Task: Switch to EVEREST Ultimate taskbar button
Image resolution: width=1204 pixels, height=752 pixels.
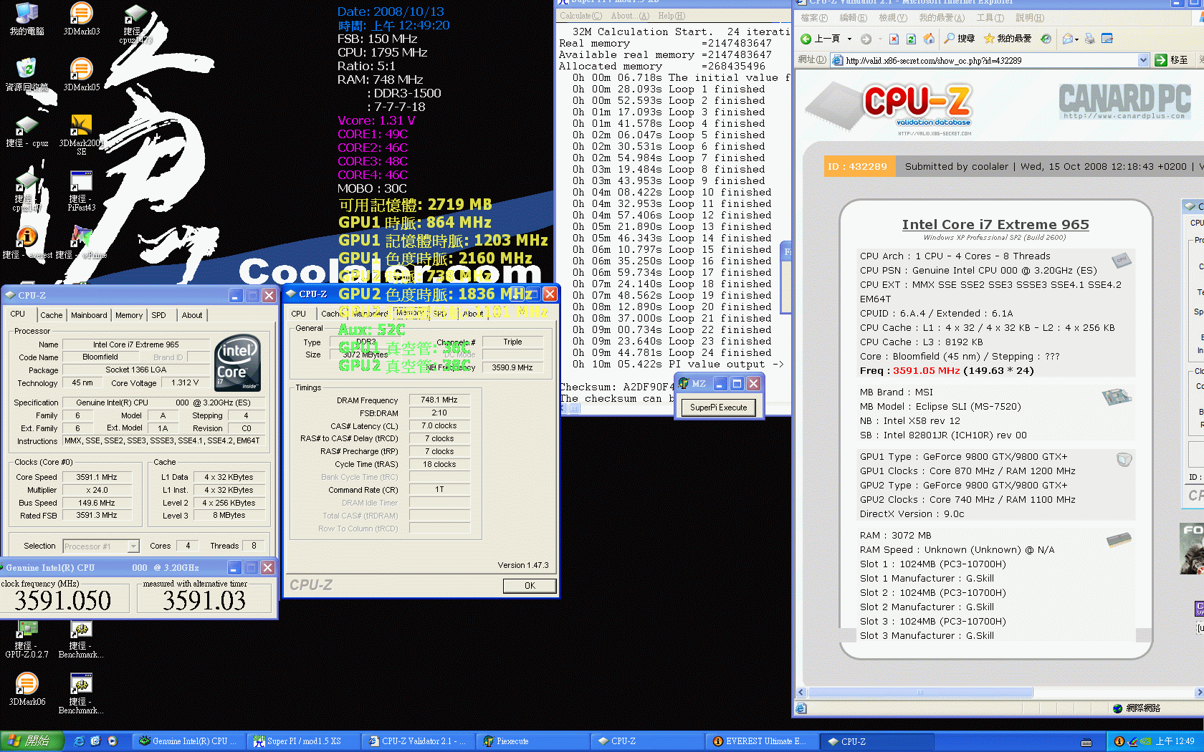Action: [761, 741]
